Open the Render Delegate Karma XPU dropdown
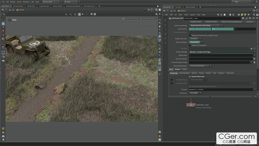The image size is (259, 146). tap(196, 42)
